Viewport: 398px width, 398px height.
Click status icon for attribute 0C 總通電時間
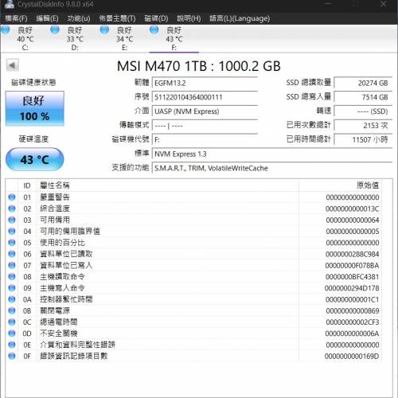point(12,322)
